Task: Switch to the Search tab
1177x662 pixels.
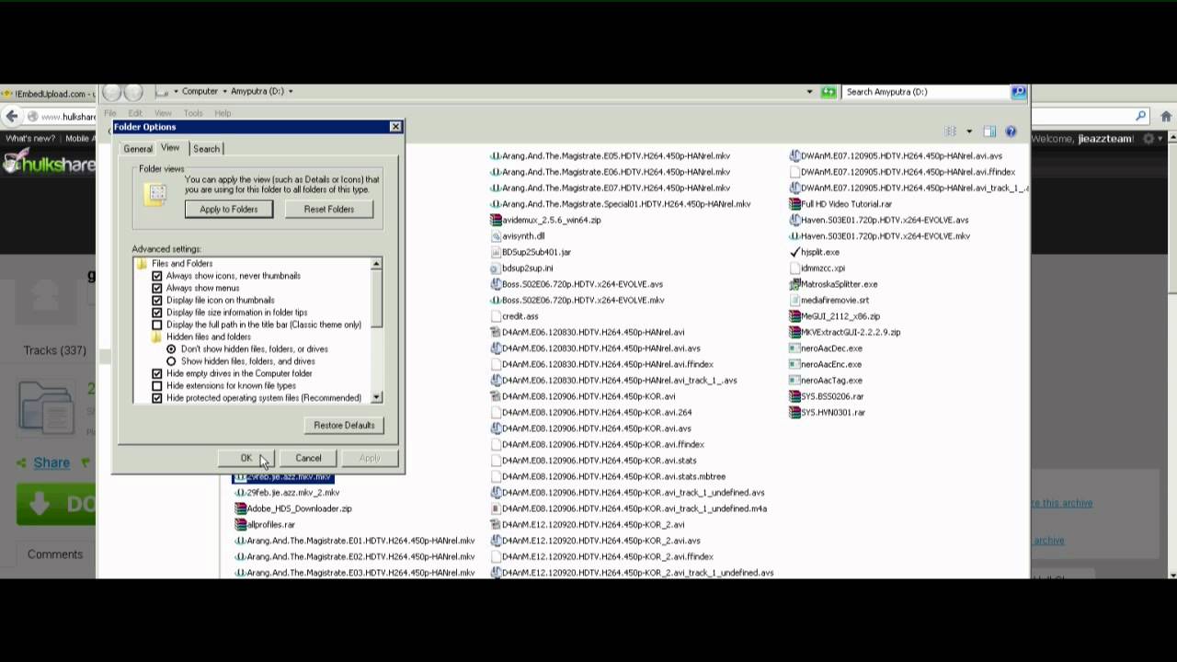Action: (x=206, y=149)
